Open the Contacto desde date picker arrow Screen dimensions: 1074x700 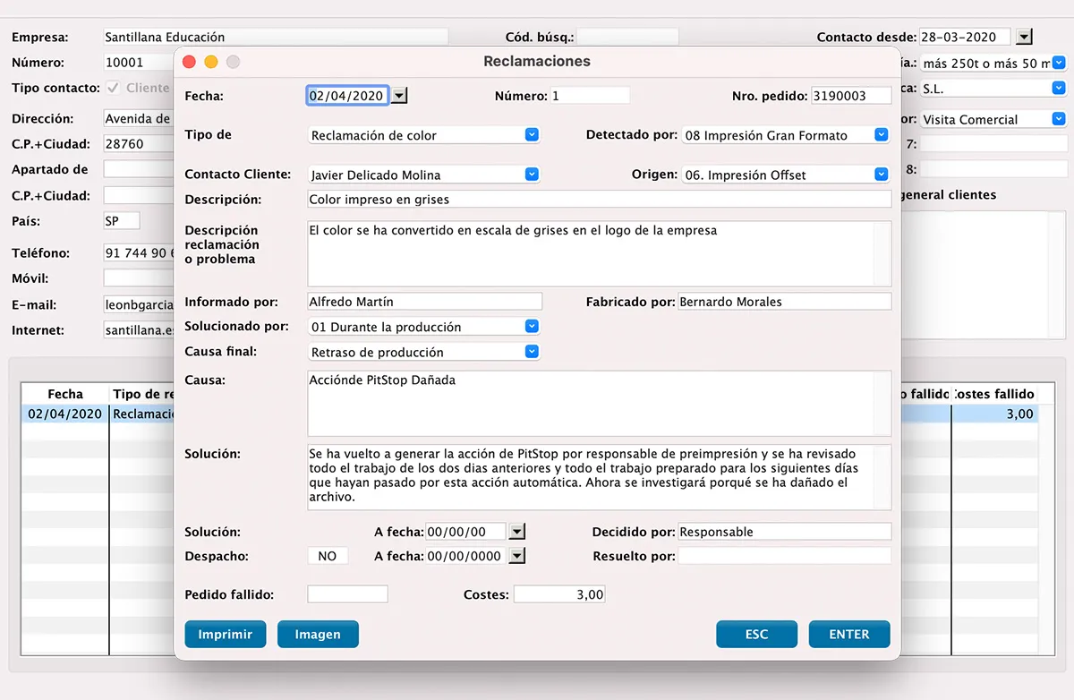point(1025,38)
